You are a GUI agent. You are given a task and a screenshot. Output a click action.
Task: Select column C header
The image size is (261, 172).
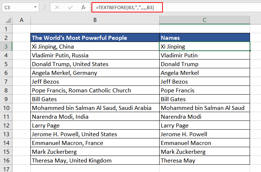pyautogui.click(x=205, y=20)
